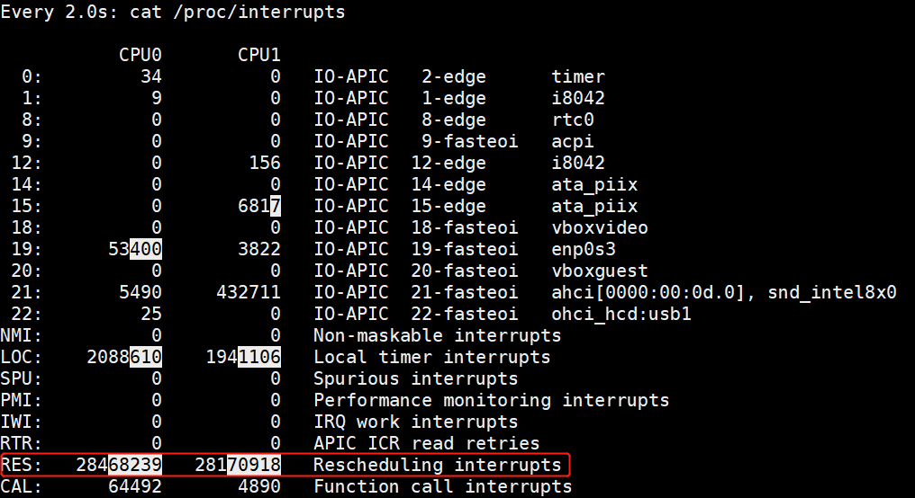The height and width of the screenshot is (498, 915).
Task: Click the '15:' IRQ number label
Action: point(27,206)
